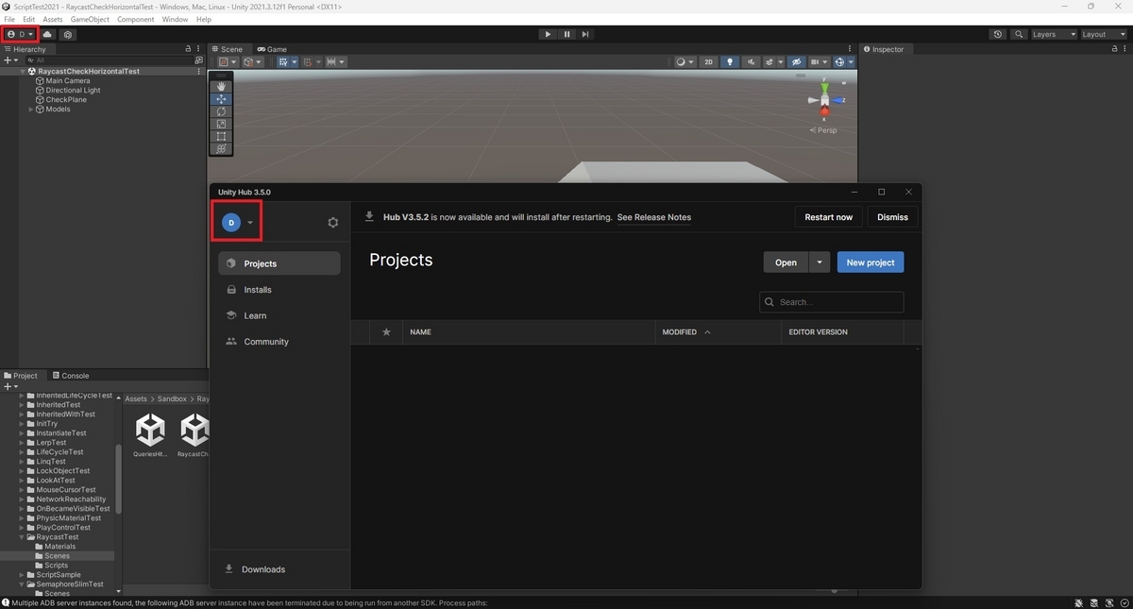This screenshot has height=609, width=1133.
Task: Toggle Scene gizmos button
Action: click(839, 62)
